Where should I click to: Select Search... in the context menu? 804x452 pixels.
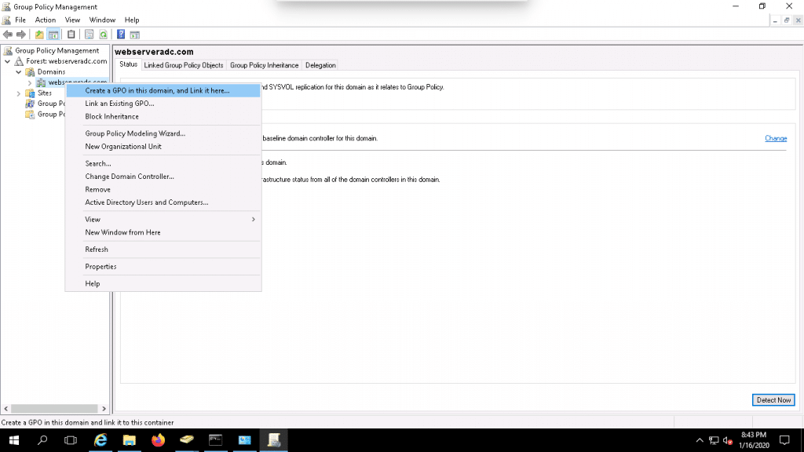pos(163,163)
